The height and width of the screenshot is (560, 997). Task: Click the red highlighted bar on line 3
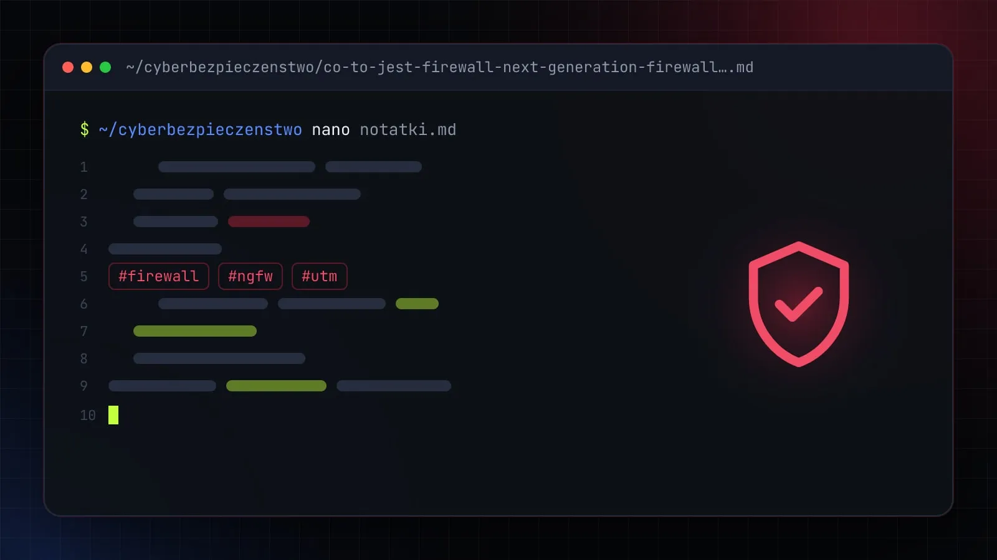269,222
